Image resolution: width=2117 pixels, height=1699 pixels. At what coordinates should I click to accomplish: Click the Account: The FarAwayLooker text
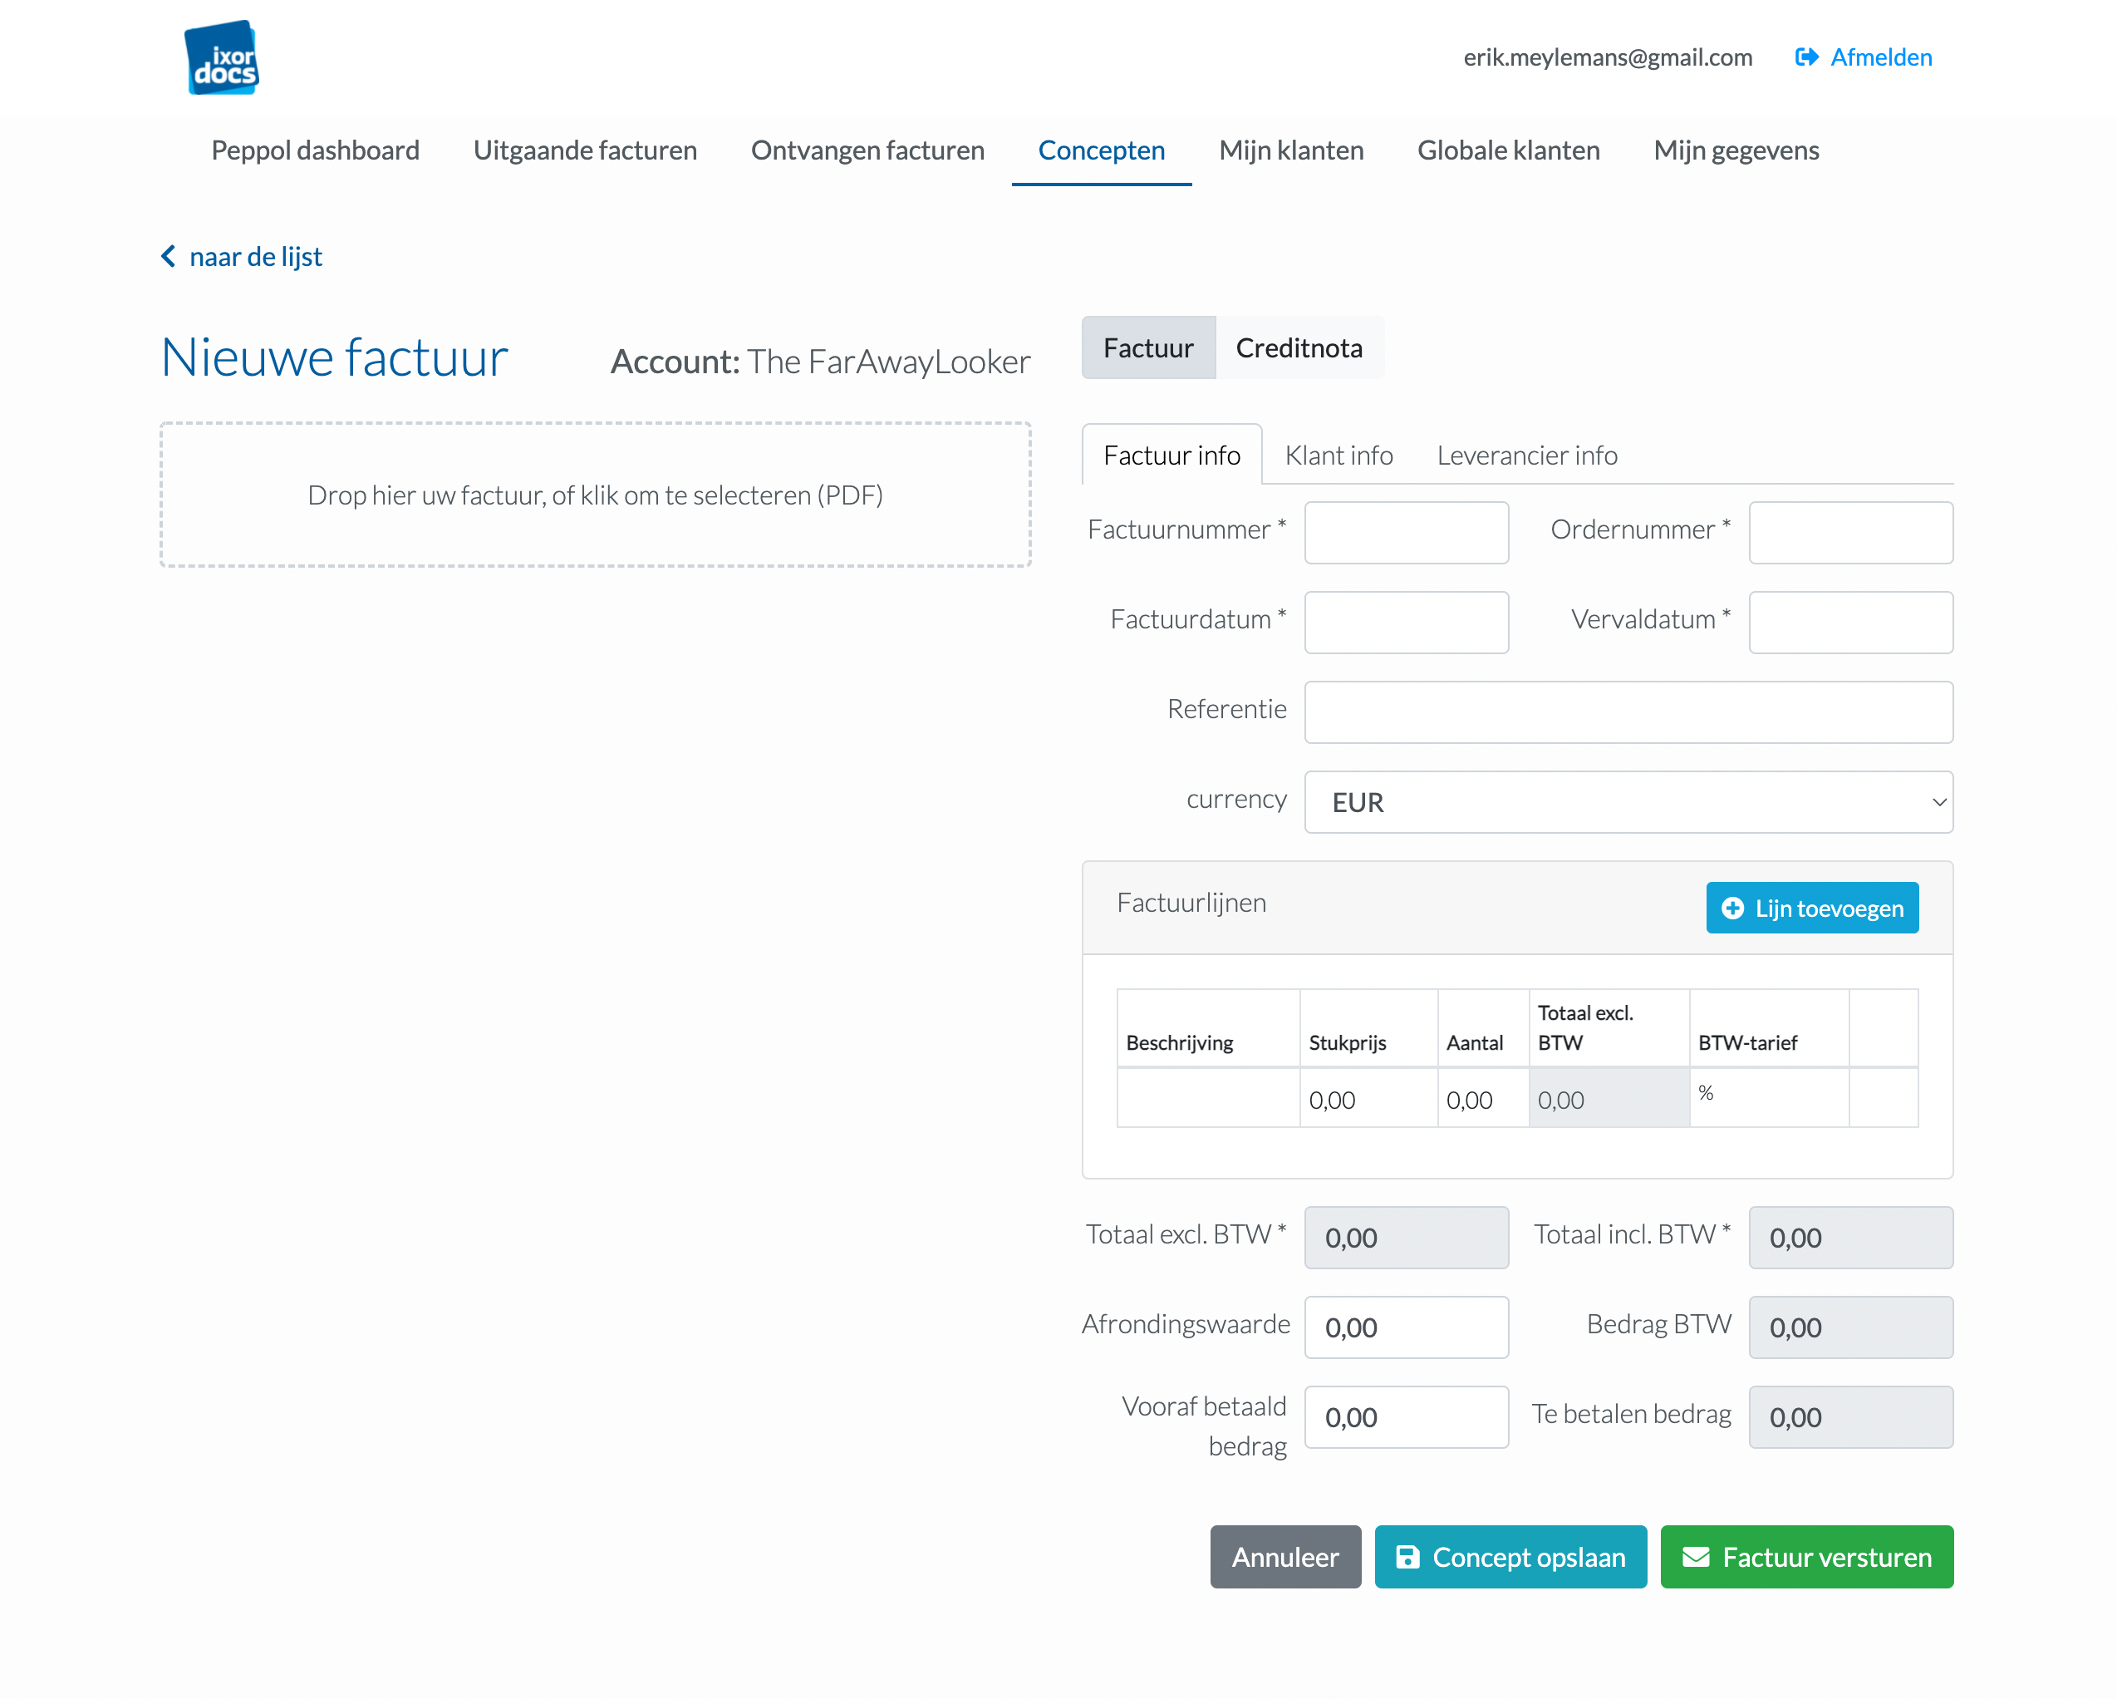point(820,362)
